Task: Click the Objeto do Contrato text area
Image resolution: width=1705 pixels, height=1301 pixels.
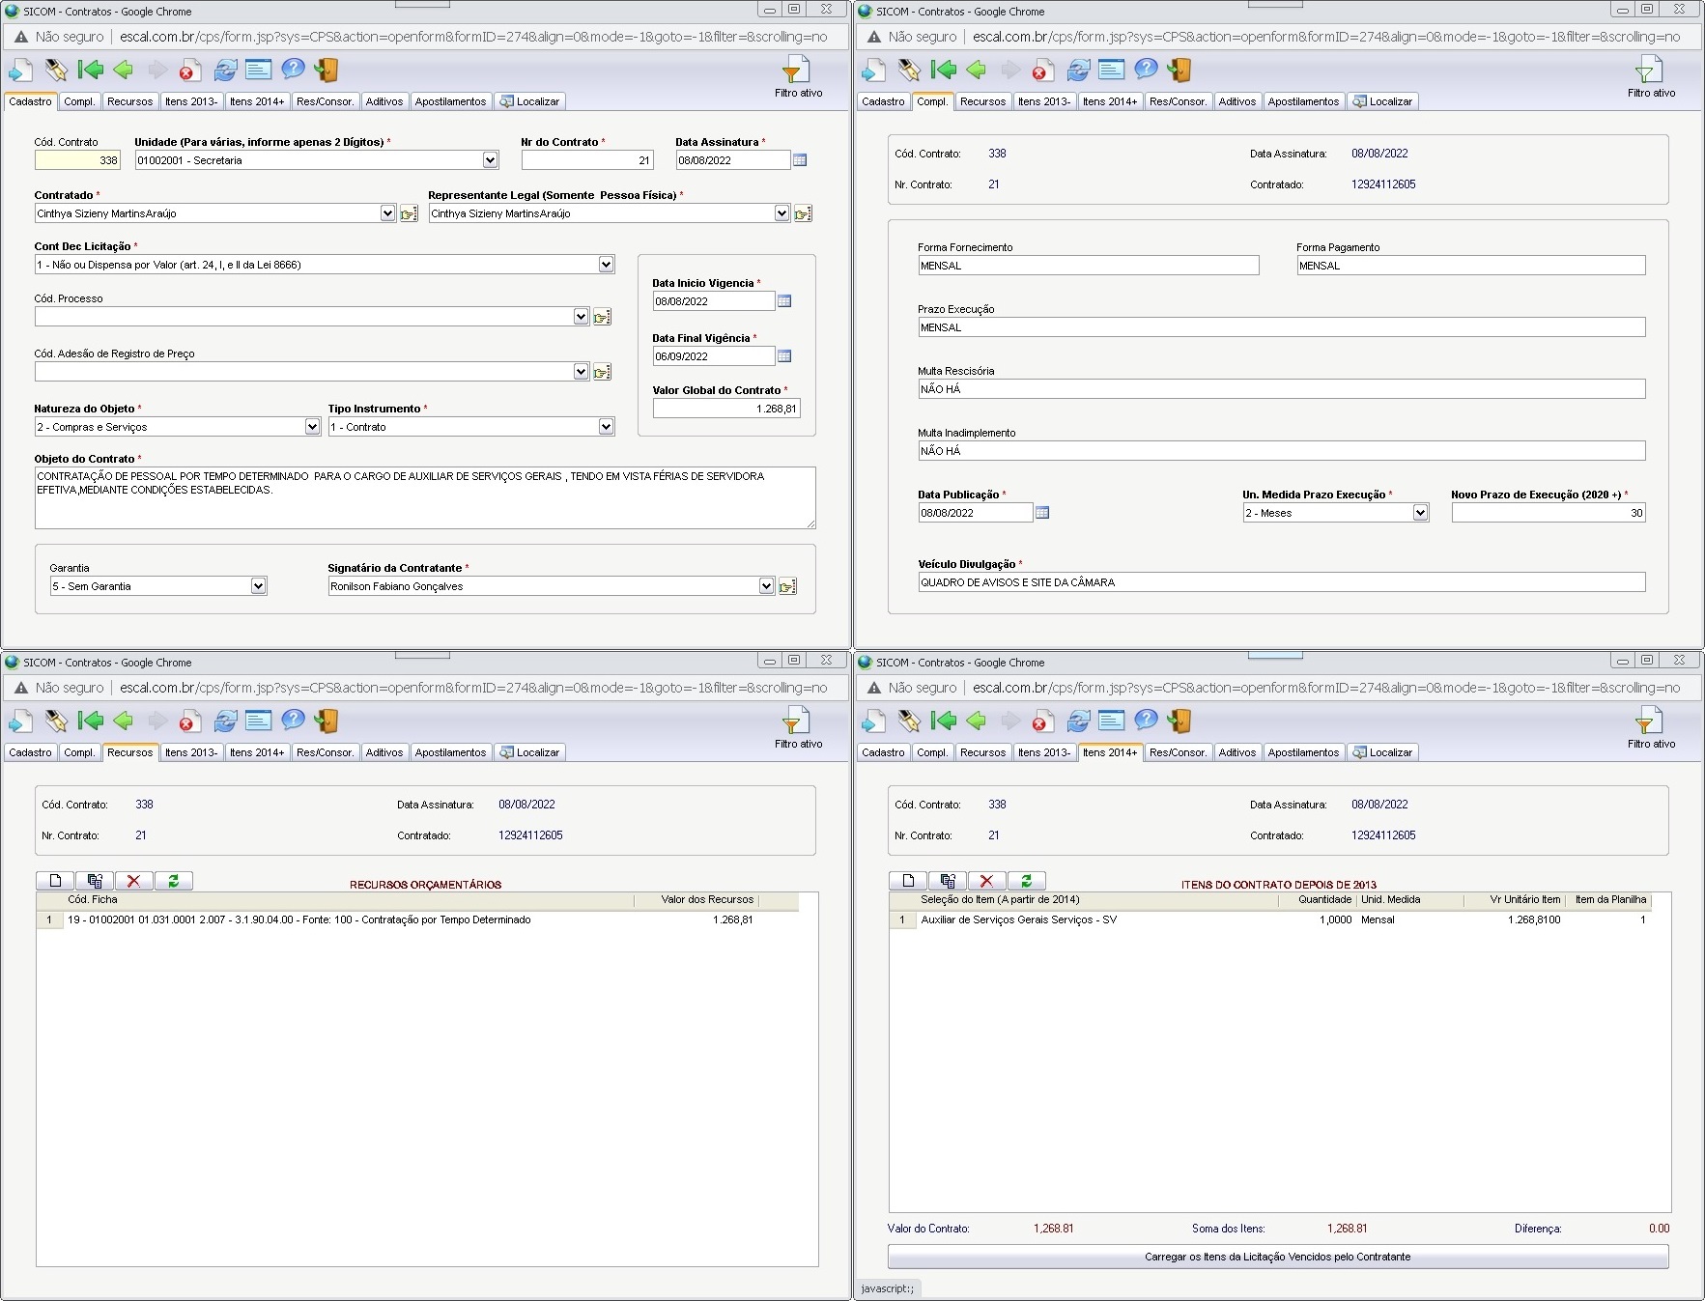Action: pyautogui.click(x=425, y=497)
